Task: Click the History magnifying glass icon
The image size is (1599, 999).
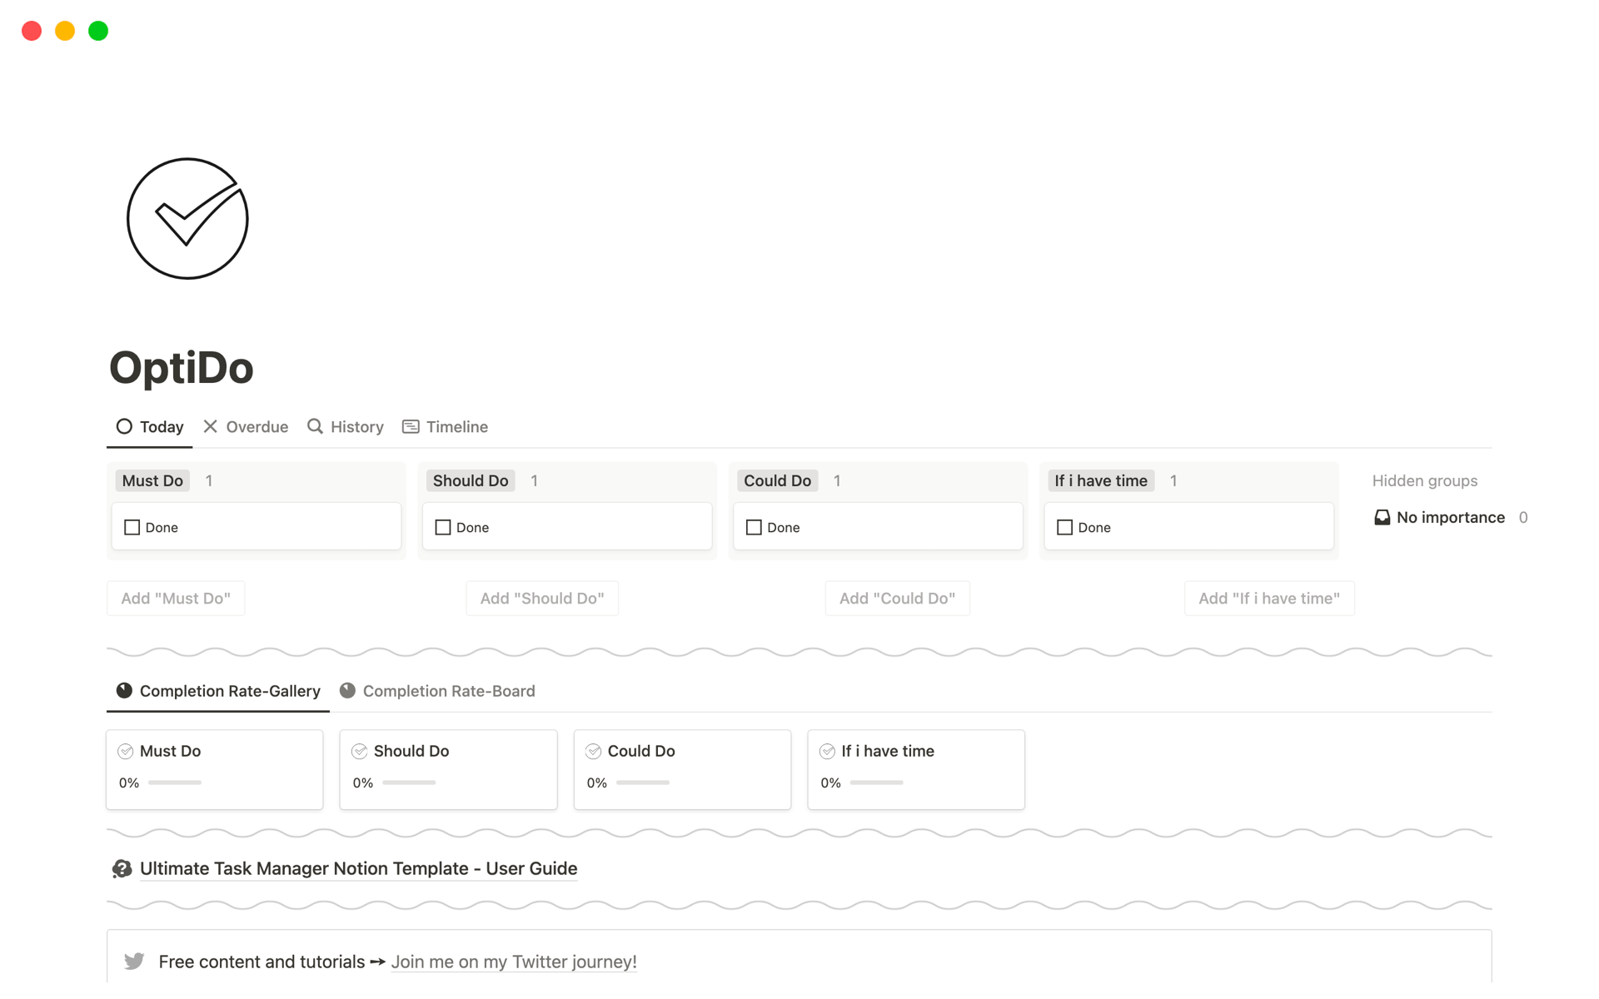Action: (x=314, y=426)
